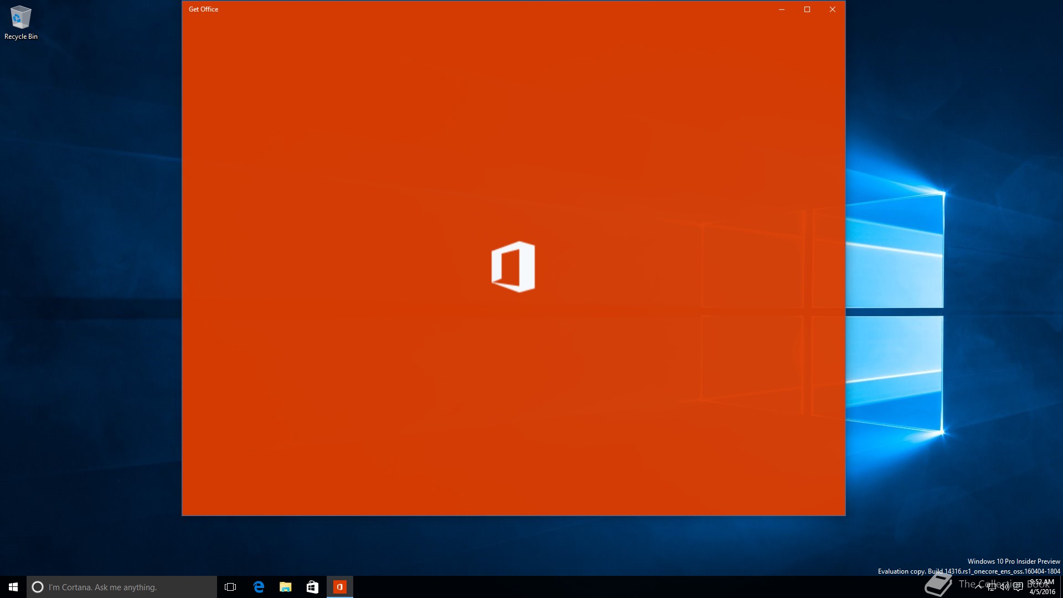Click the clock showing 9:52 AM
Screen dimensions: 1063x598
(1042, 587)
